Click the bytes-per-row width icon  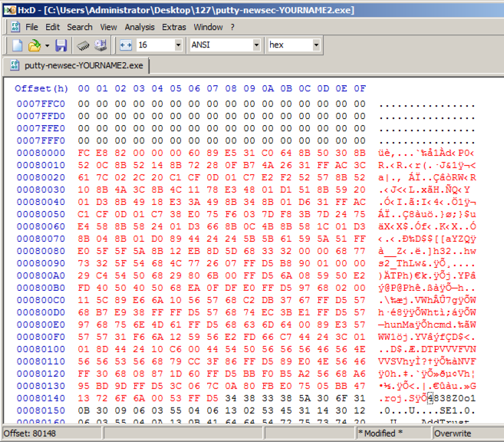click(x=126, y=45)
